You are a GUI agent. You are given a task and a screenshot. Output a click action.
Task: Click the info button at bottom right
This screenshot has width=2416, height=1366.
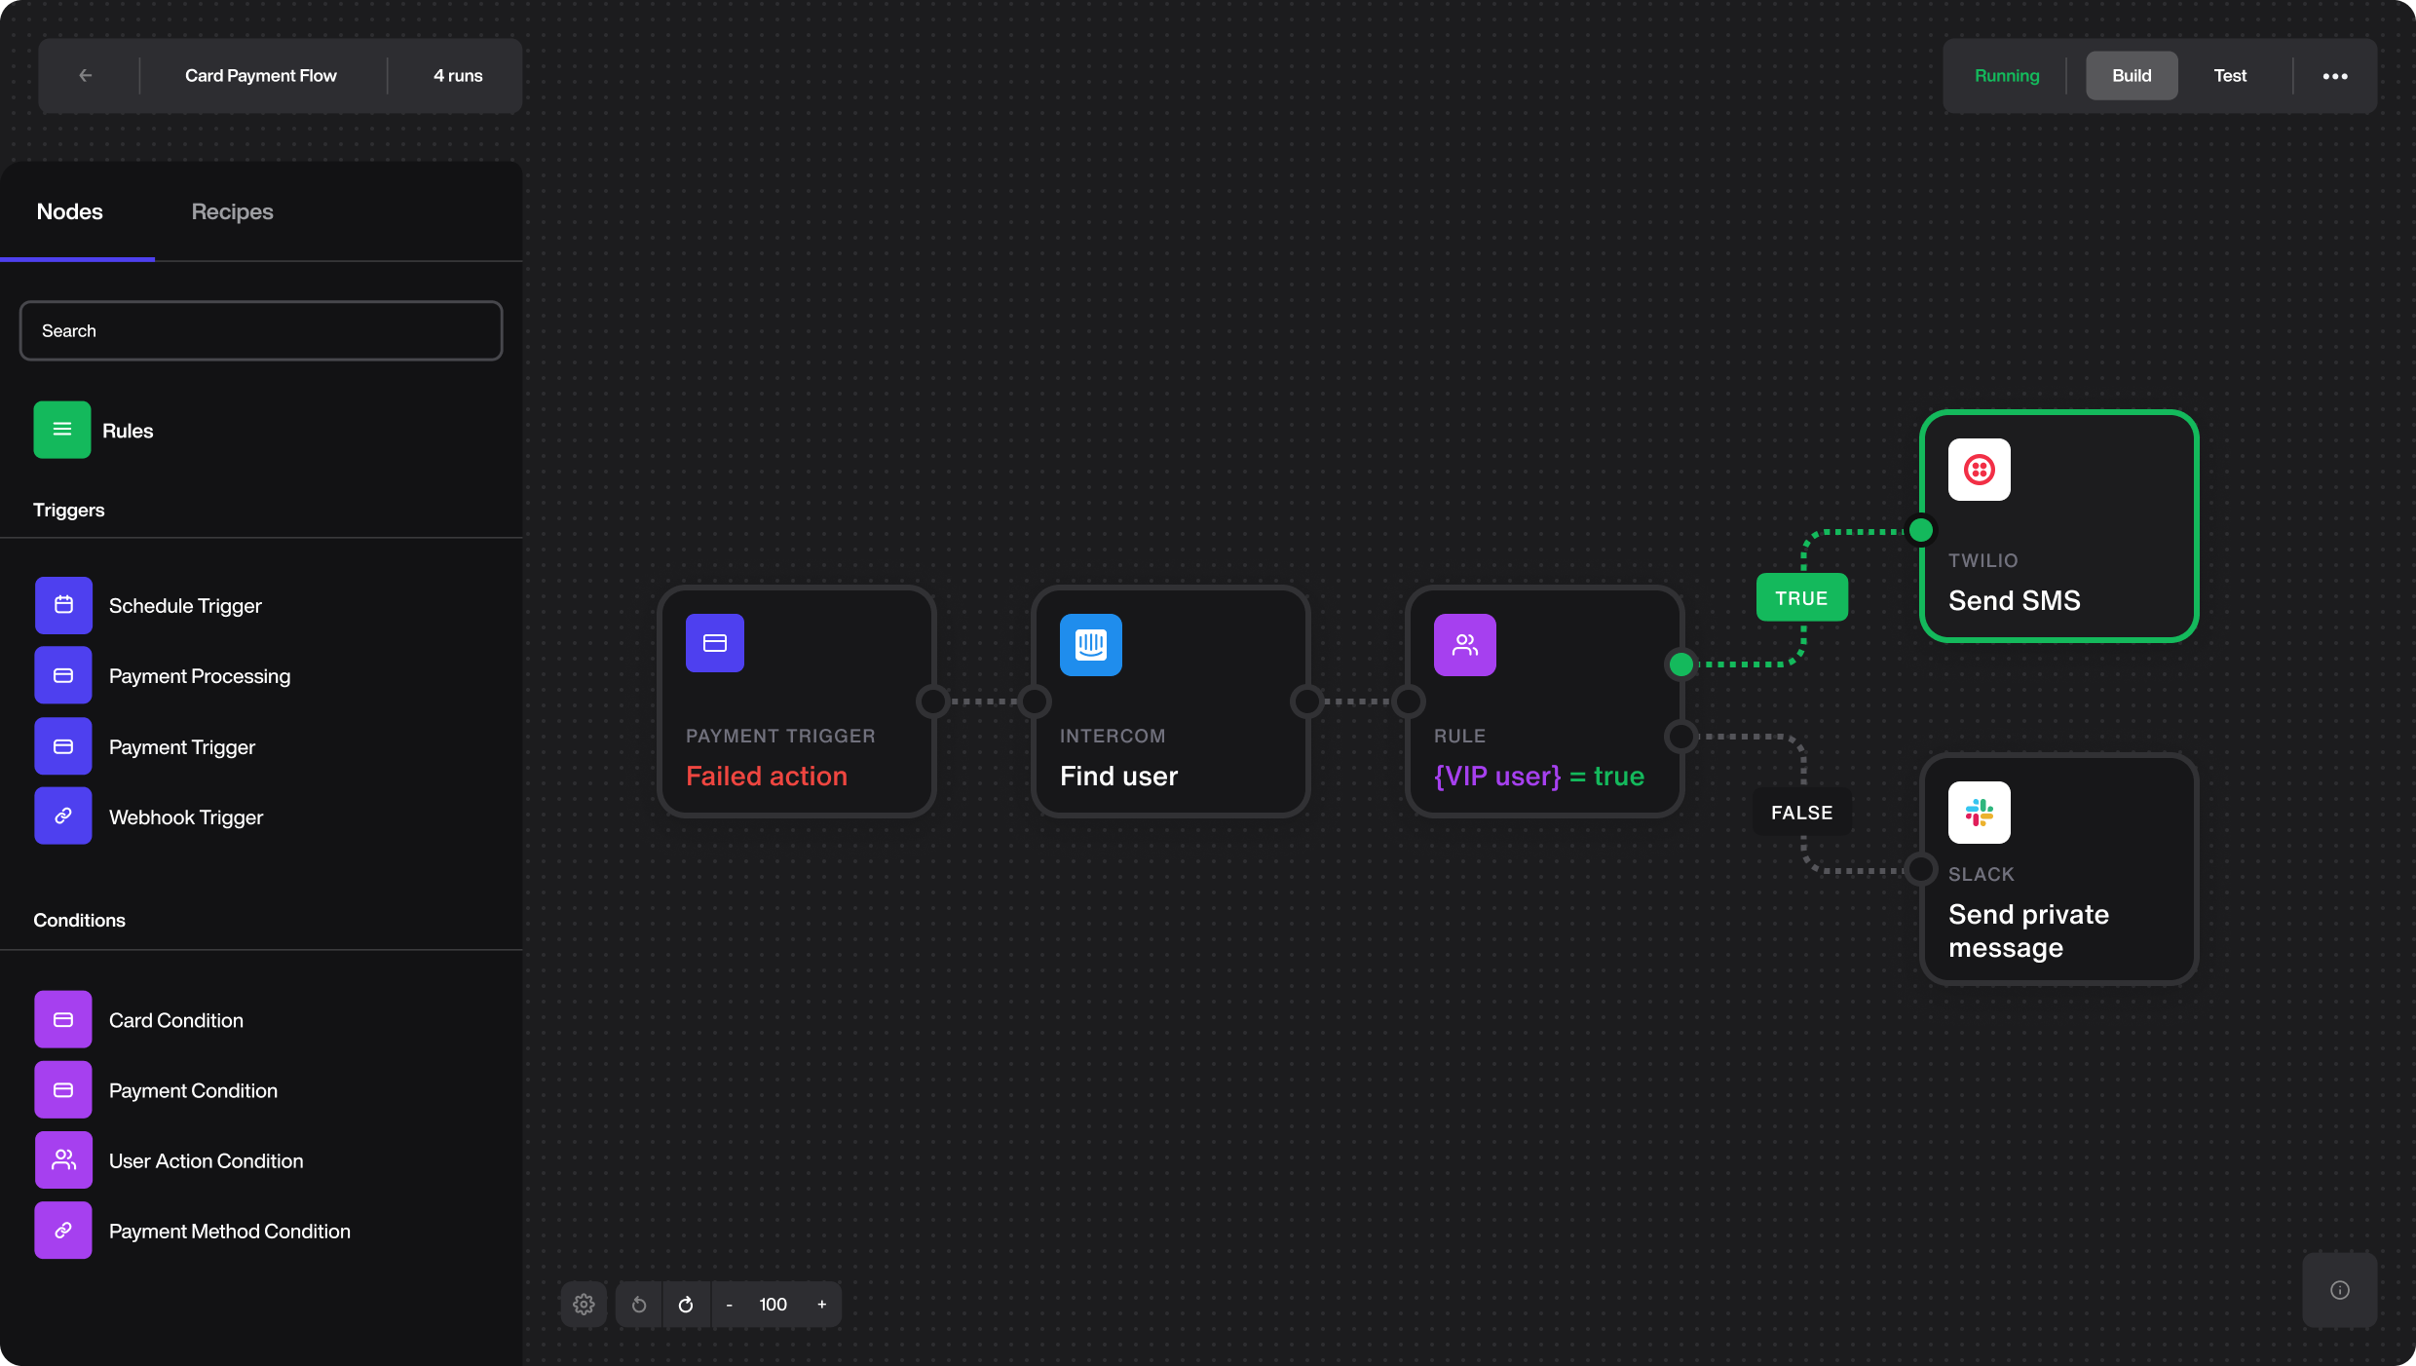(2340, 1290)
